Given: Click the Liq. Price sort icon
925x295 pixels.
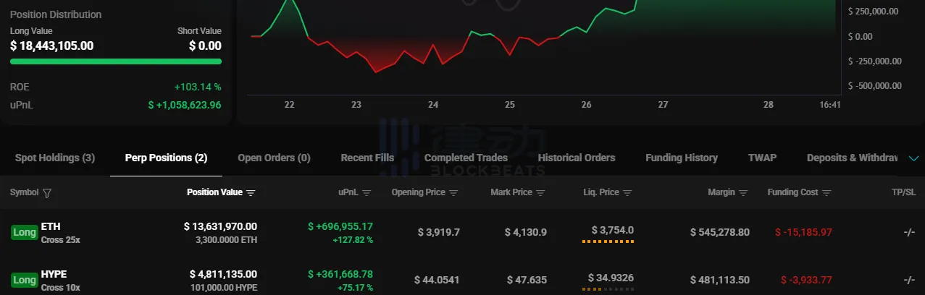Looking at the screenshot, I should tap(627, 193).
